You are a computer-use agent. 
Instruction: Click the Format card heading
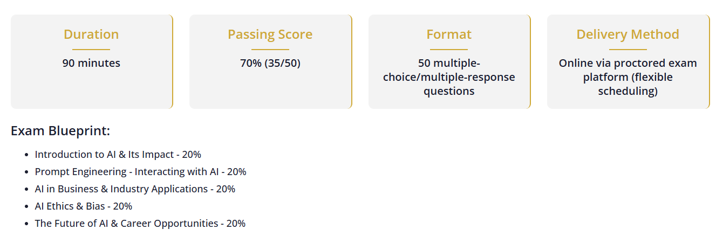(449, 34)
